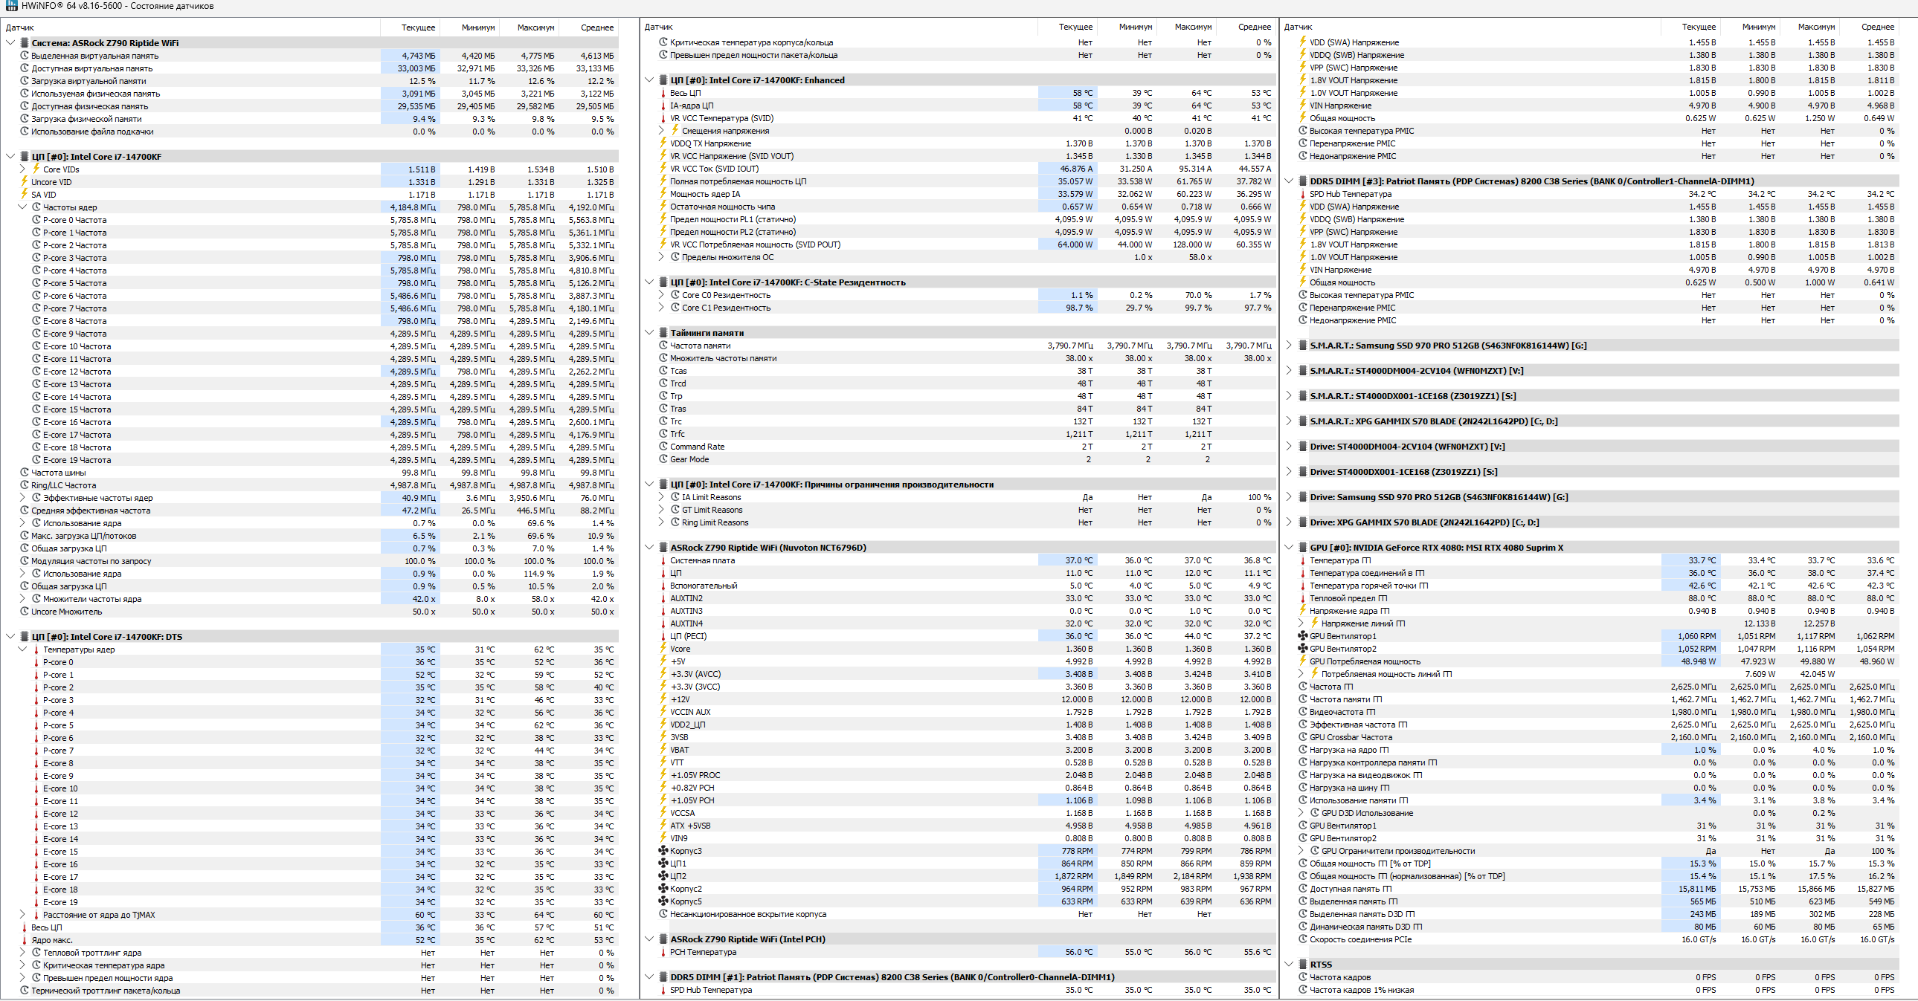Expand IA Limit Reasons node
1918x1001 pixels.
661,497
